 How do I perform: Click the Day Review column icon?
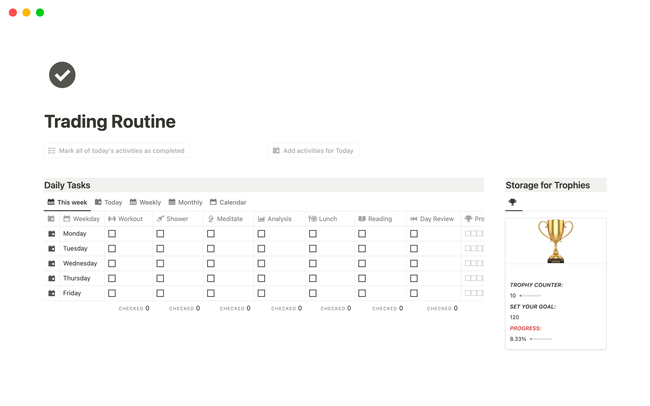(x=414, y=219)
